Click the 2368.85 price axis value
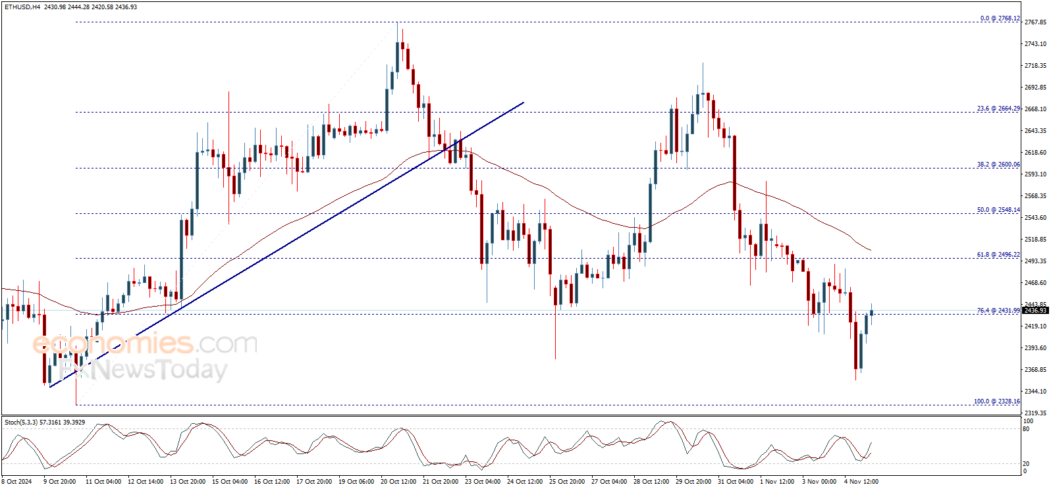 (1035, 370)
